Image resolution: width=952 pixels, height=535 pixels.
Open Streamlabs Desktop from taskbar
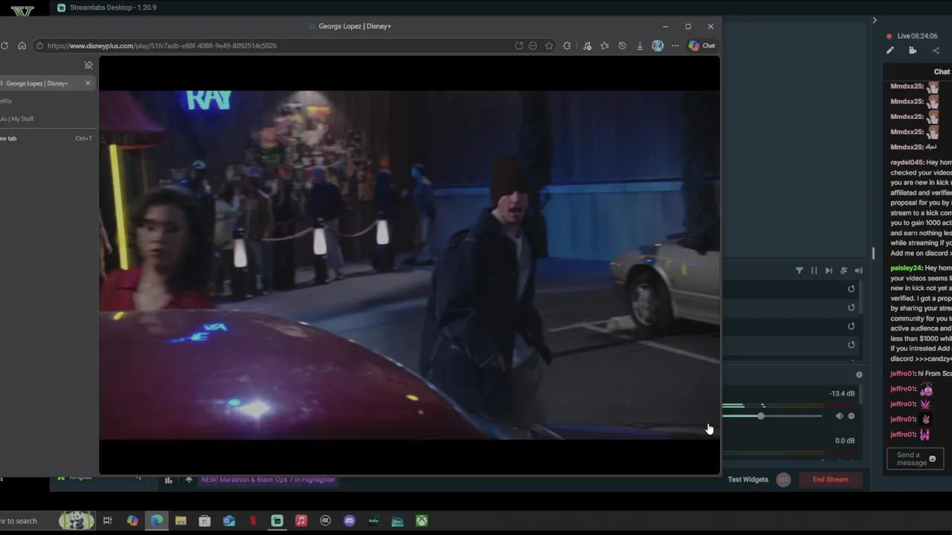(x=277, y=521)
